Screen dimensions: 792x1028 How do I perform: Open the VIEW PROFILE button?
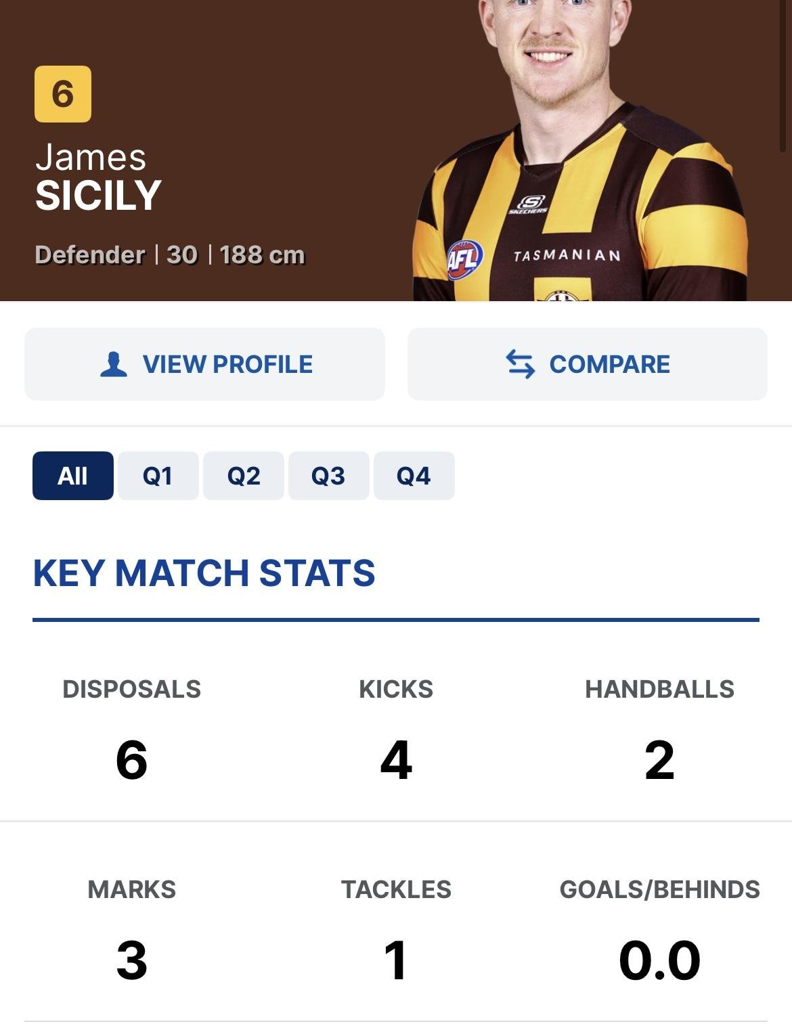(x=204, y=364)
